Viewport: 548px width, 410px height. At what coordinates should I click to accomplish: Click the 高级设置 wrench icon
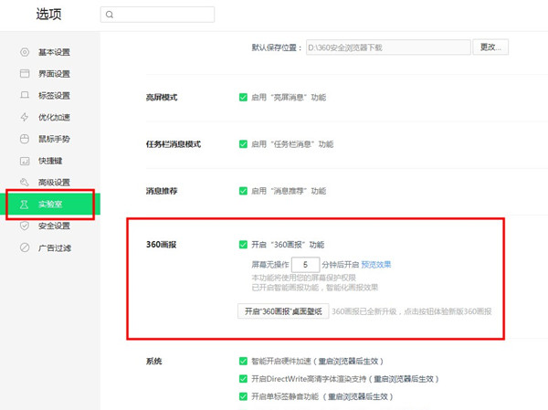tap(25, 182)
